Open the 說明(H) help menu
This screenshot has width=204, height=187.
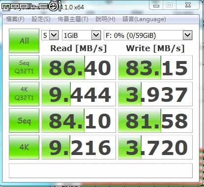pos(105,19)
